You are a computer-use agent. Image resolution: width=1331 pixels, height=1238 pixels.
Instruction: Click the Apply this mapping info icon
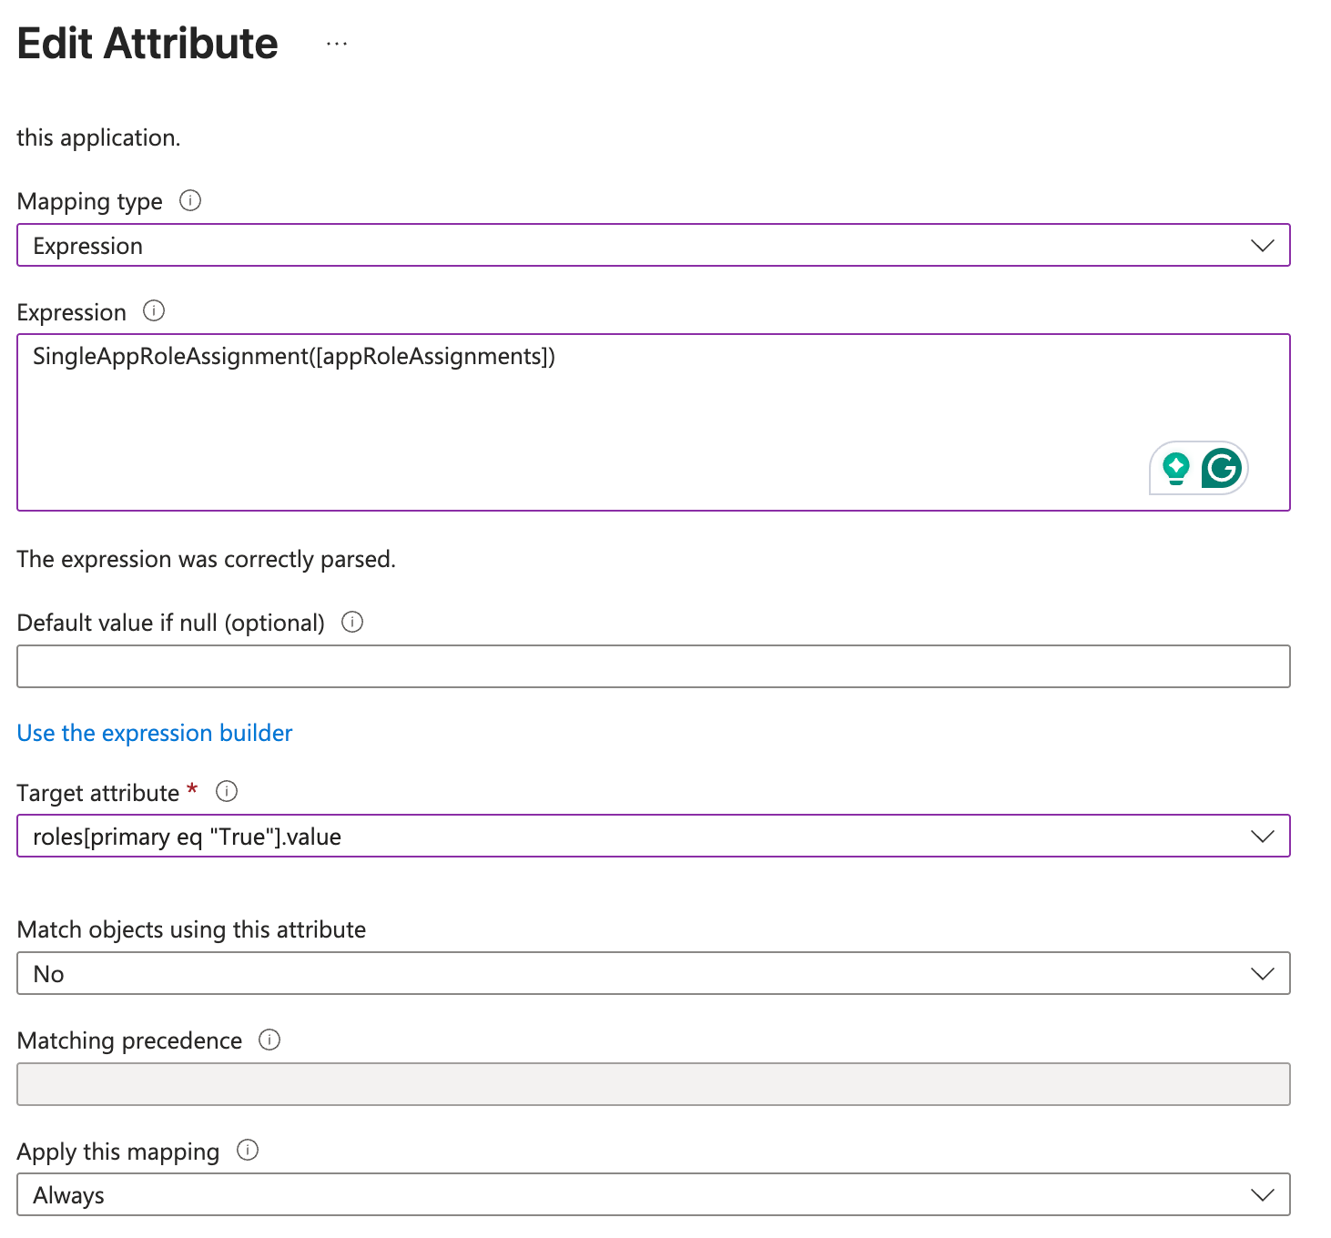click(x=248, y=1151)
